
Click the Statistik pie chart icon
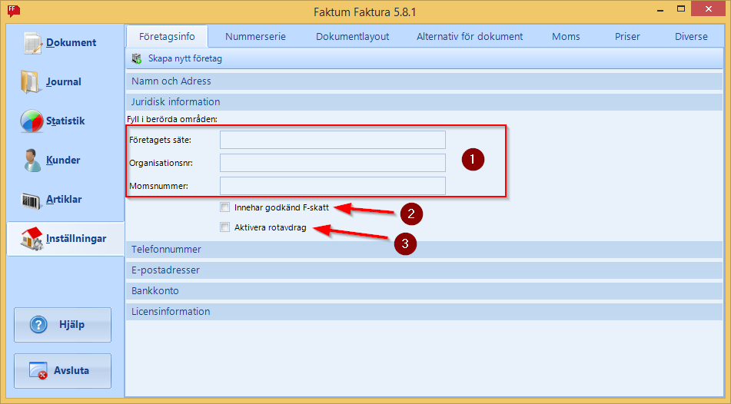(32, 121)
